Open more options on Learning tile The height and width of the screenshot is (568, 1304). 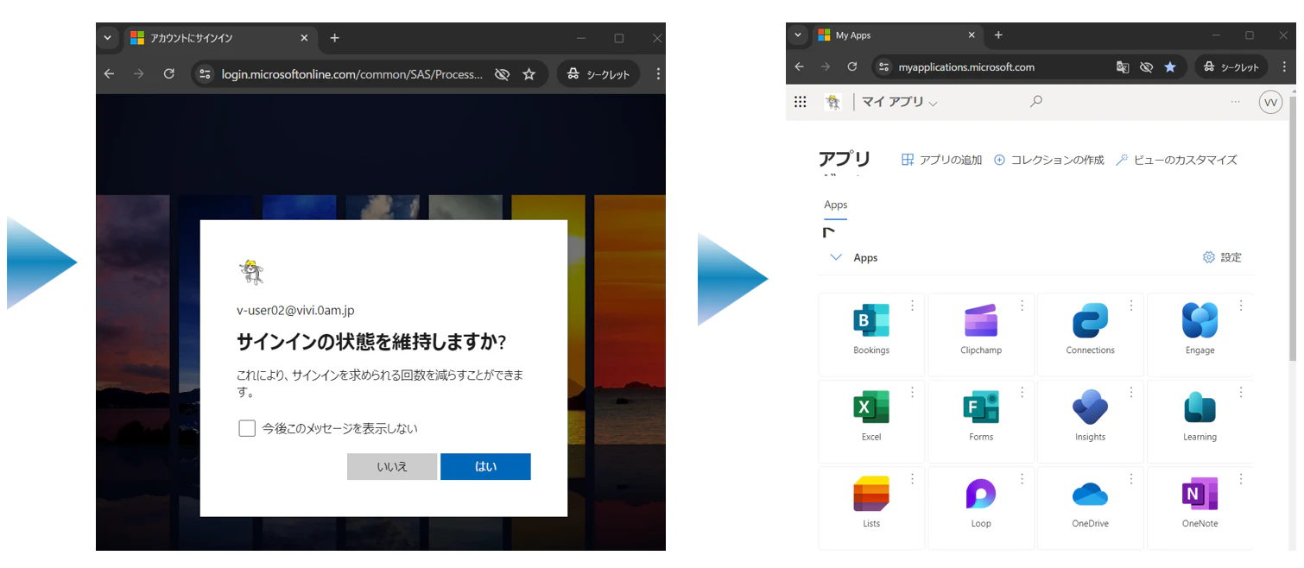1241,392
